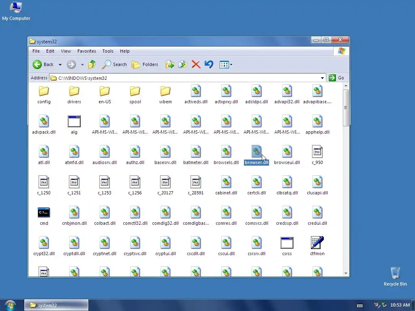Click the taskbar clock
This screenshot has height=311, width=415.
click(x=400, y=305)
